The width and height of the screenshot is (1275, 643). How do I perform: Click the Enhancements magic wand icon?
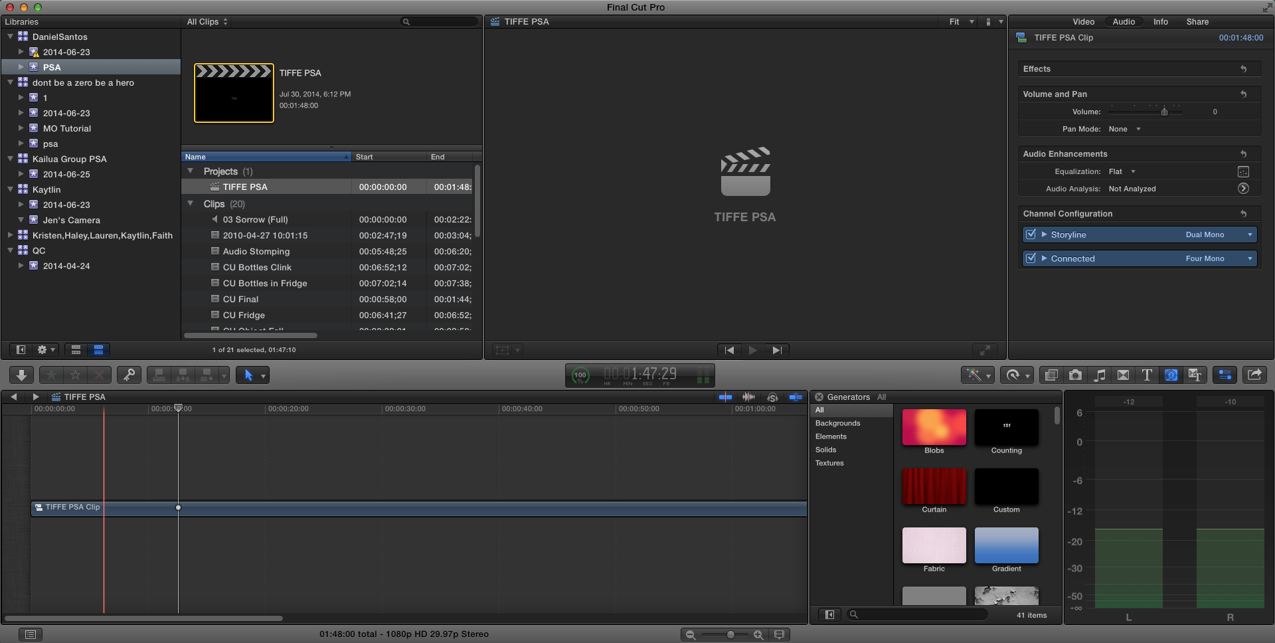click(974, 375)
